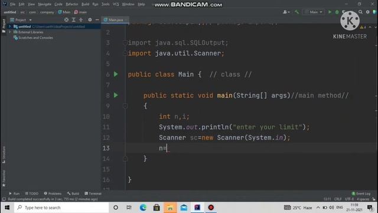
Task: Show hidden system tray icons chevron
Action: click(x=318, y=208)
